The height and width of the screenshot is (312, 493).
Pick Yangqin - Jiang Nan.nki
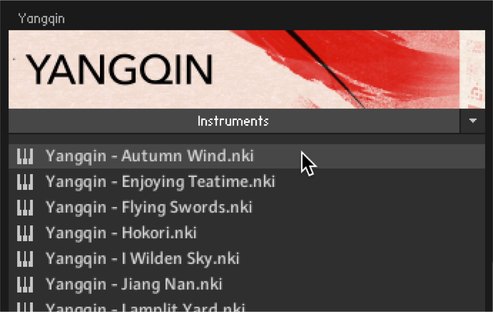(246, 285)
